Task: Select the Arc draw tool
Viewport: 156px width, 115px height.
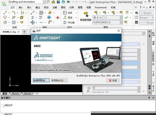Action: (x=5, y=18)
